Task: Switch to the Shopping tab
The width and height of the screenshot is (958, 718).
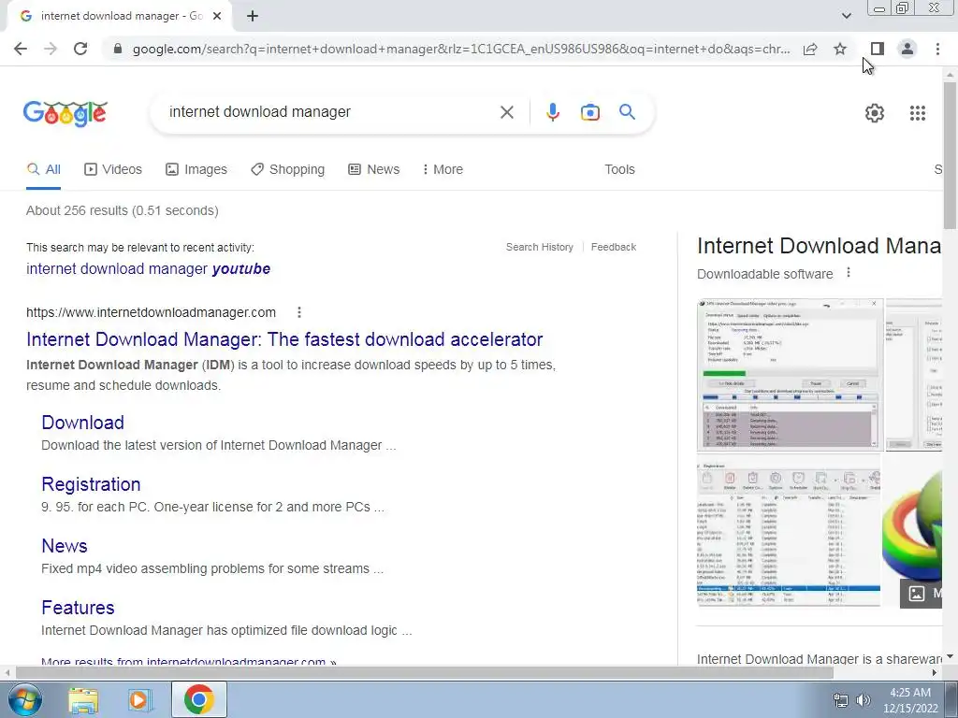Action: pyautogui.click(x=288, y=170)
